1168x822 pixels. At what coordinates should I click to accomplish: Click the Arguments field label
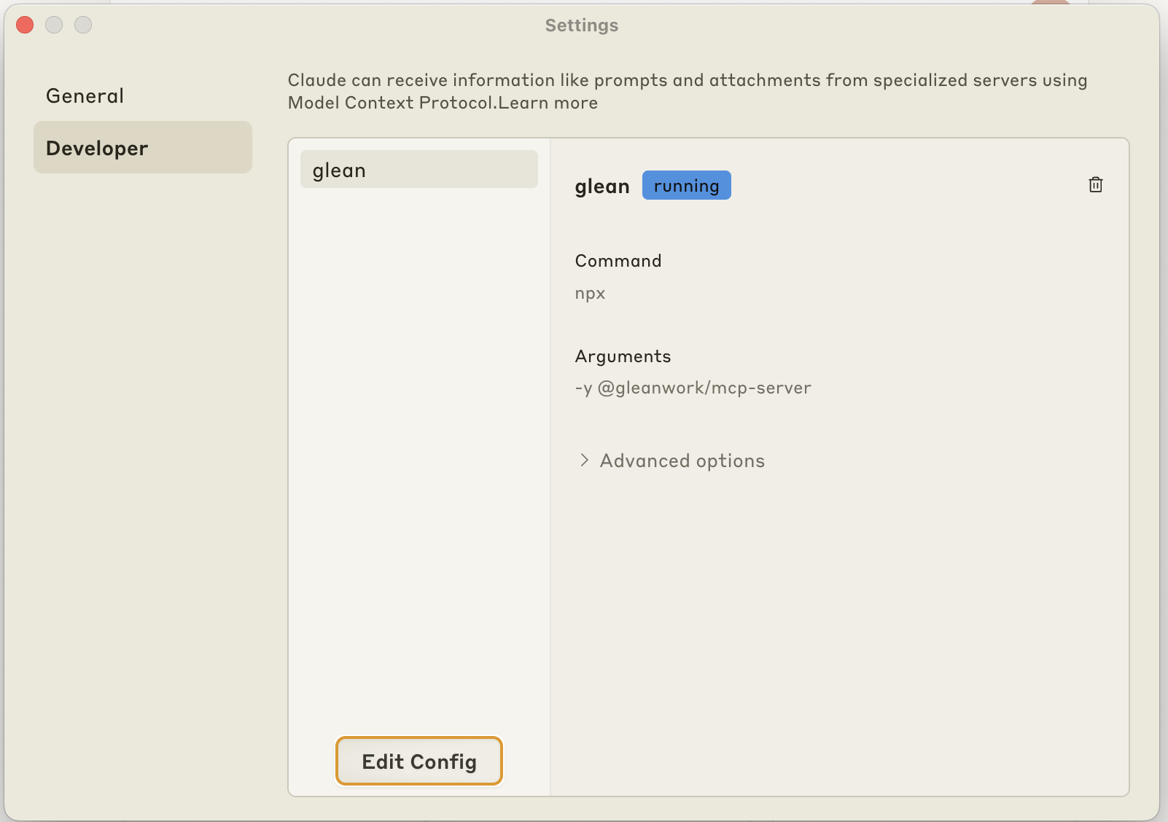point(623,356)
